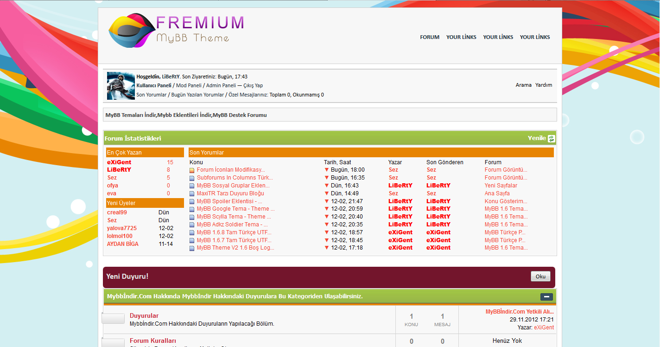Click red arrow next to 12-02, 17:18
This screenshot has width=660, height=347.
click(x=327, y=248)
